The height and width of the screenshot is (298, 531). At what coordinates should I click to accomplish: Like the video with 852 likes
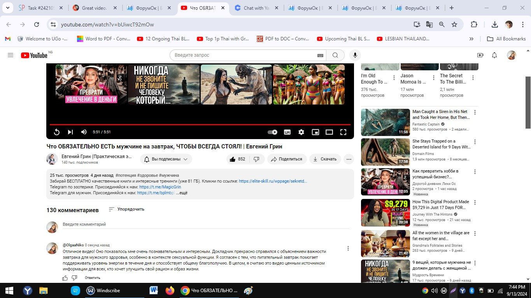(237, 159)
